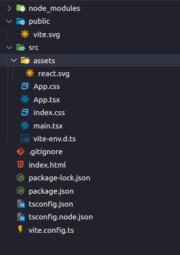Screen dimensions: 180x255
Task: Click the yellow assets folder icon
Action: (25, 60)
